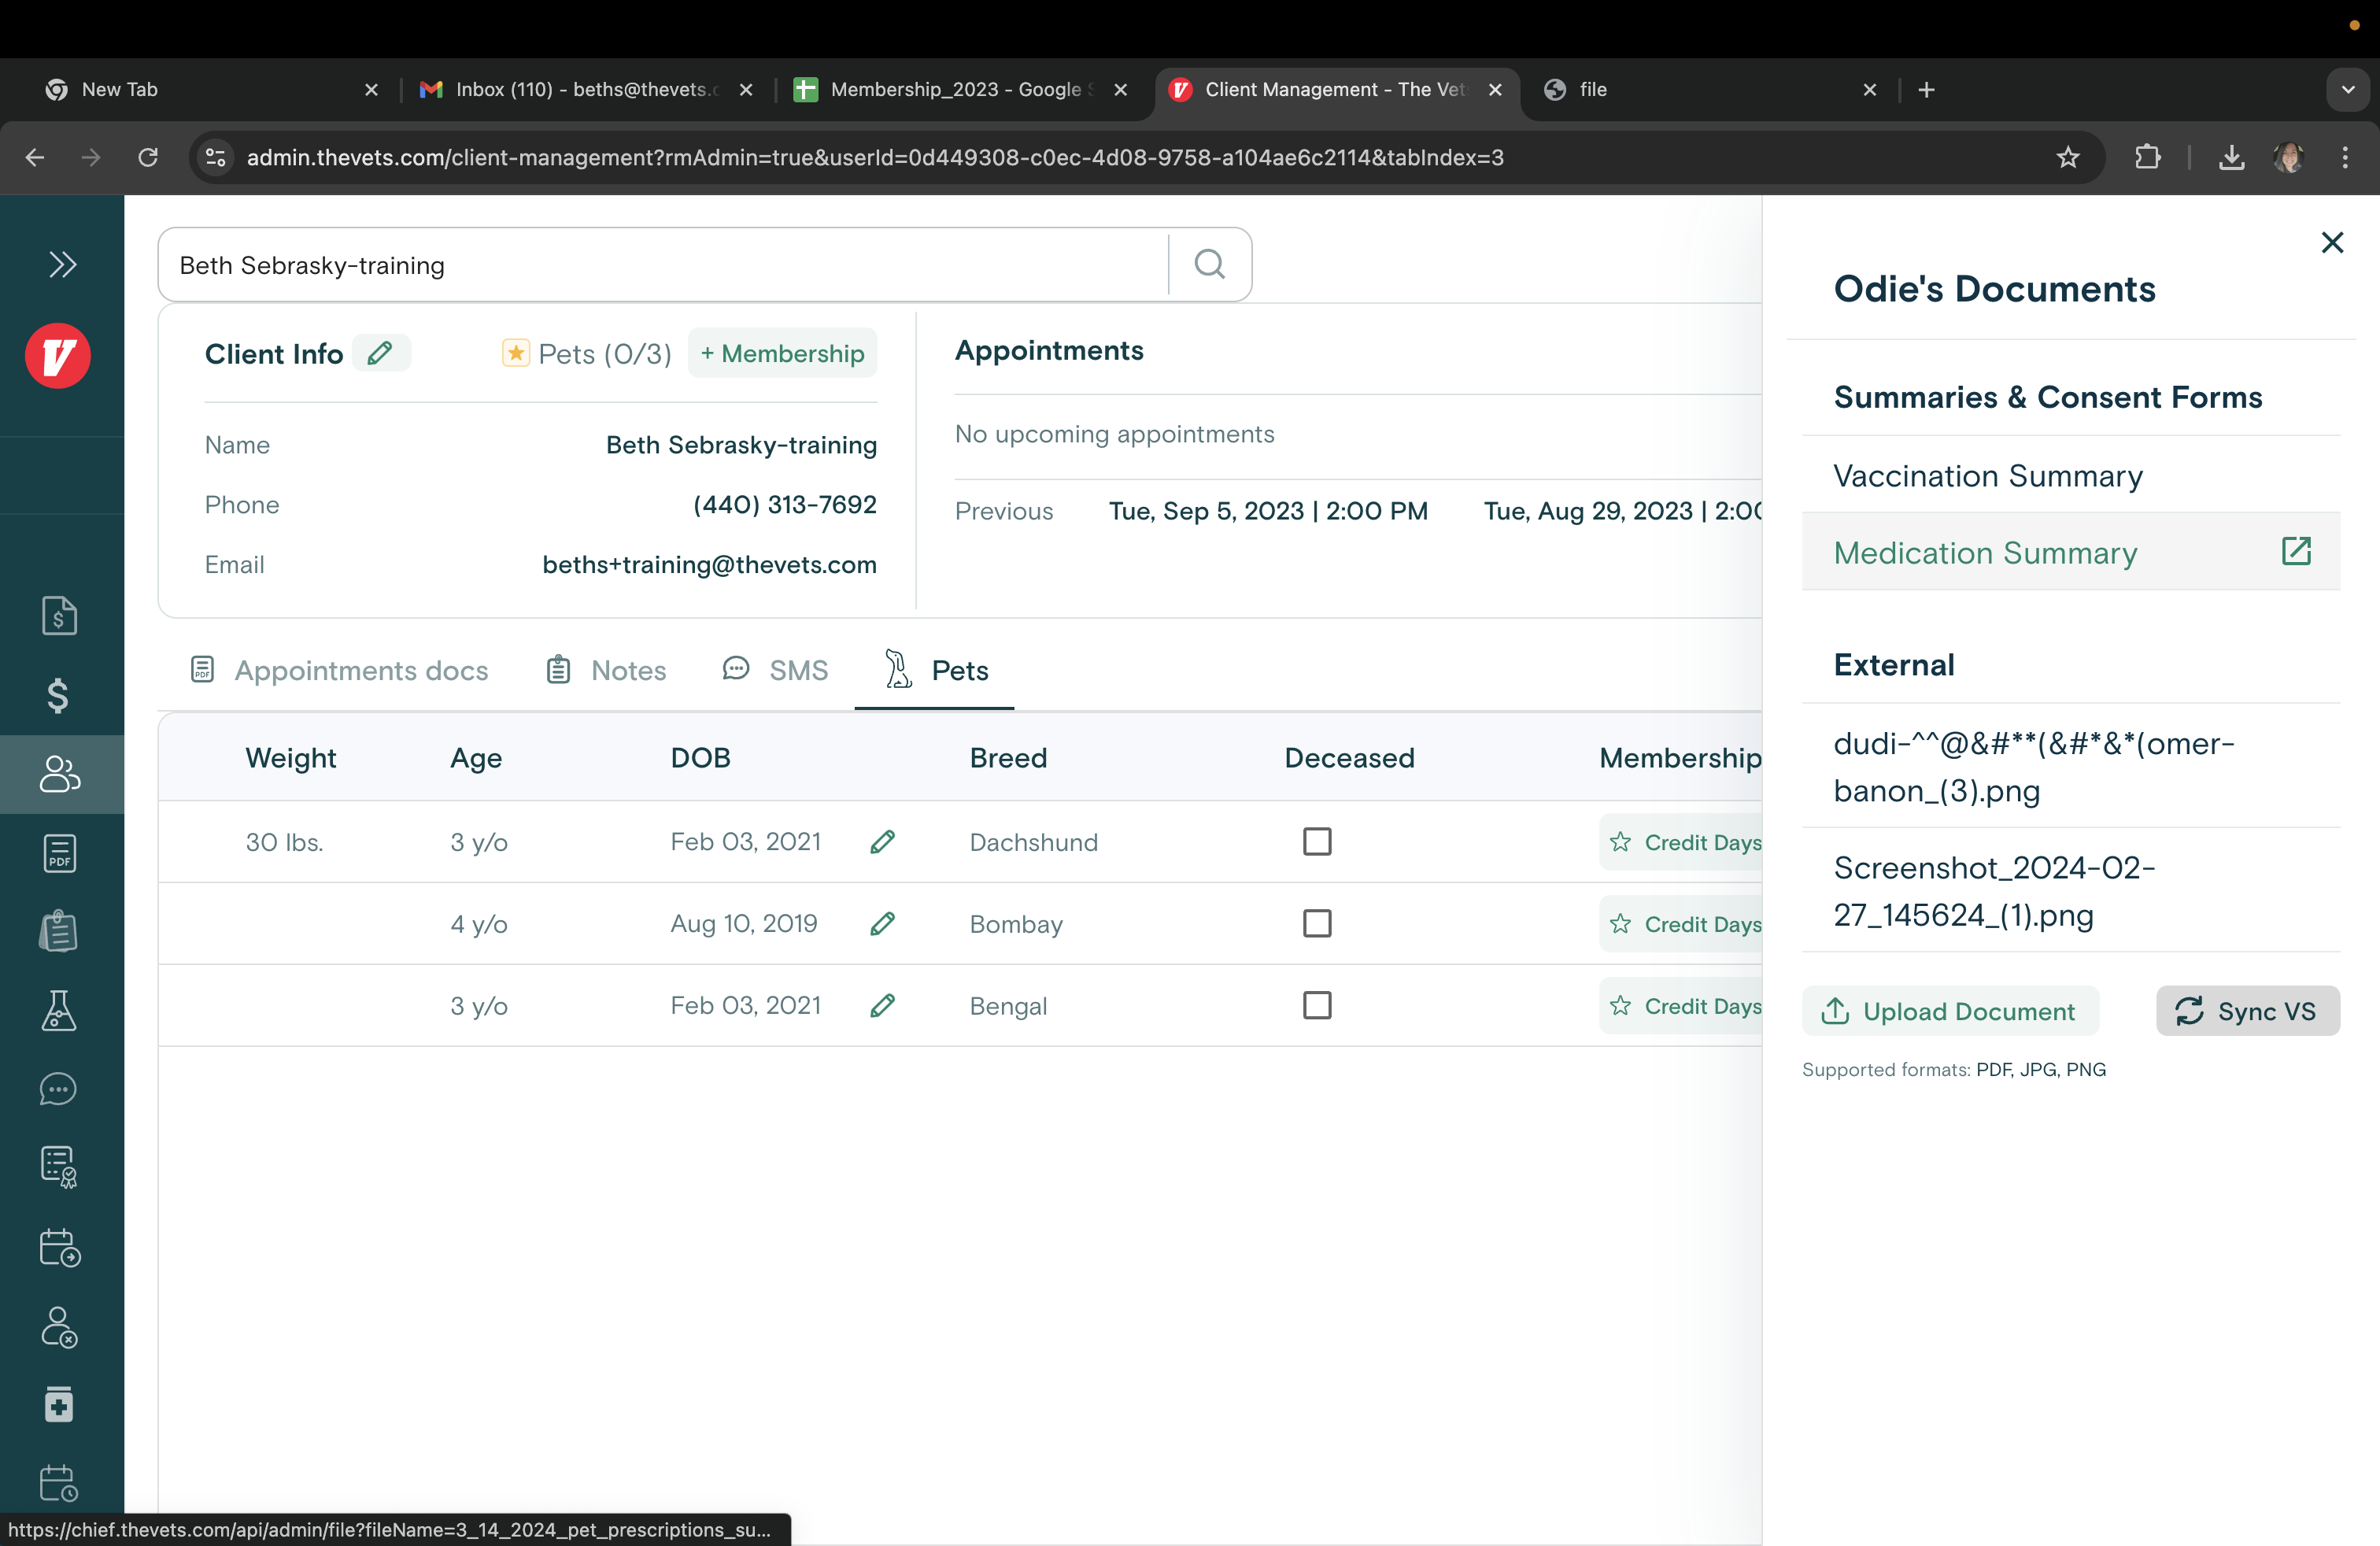Click Credit Days for the Dachshund row
The height and width of the screenshot is (1546, 2380).
(x=1682, y=842)
